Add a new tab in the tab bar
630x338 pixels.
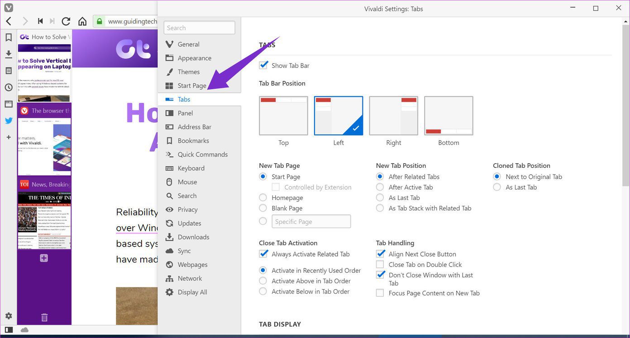[x=44, y=258]
